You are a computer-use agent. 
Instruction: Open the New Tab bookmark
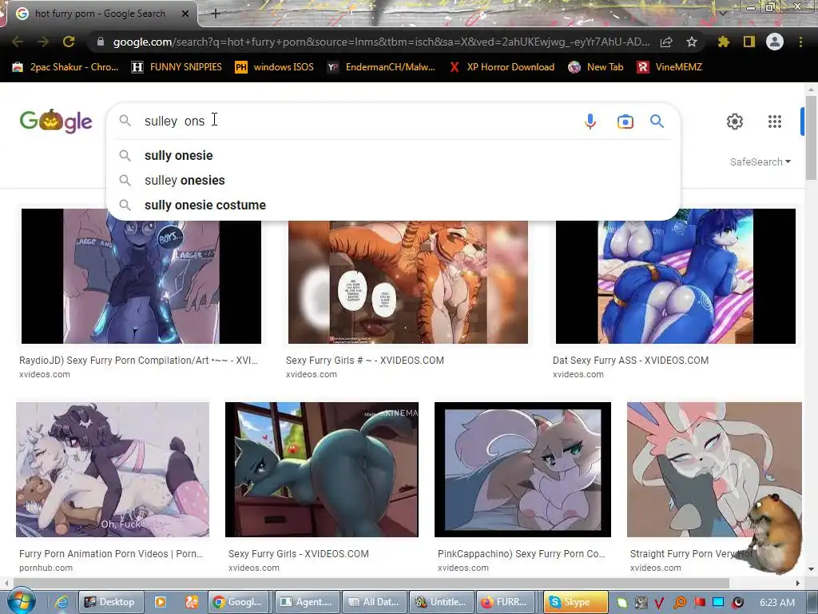coord(595,67)
